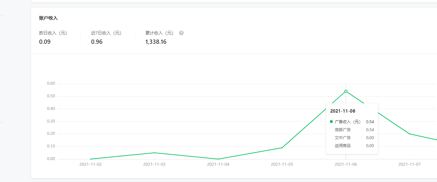Click the 7-day income value 0.96

[97, 42]
